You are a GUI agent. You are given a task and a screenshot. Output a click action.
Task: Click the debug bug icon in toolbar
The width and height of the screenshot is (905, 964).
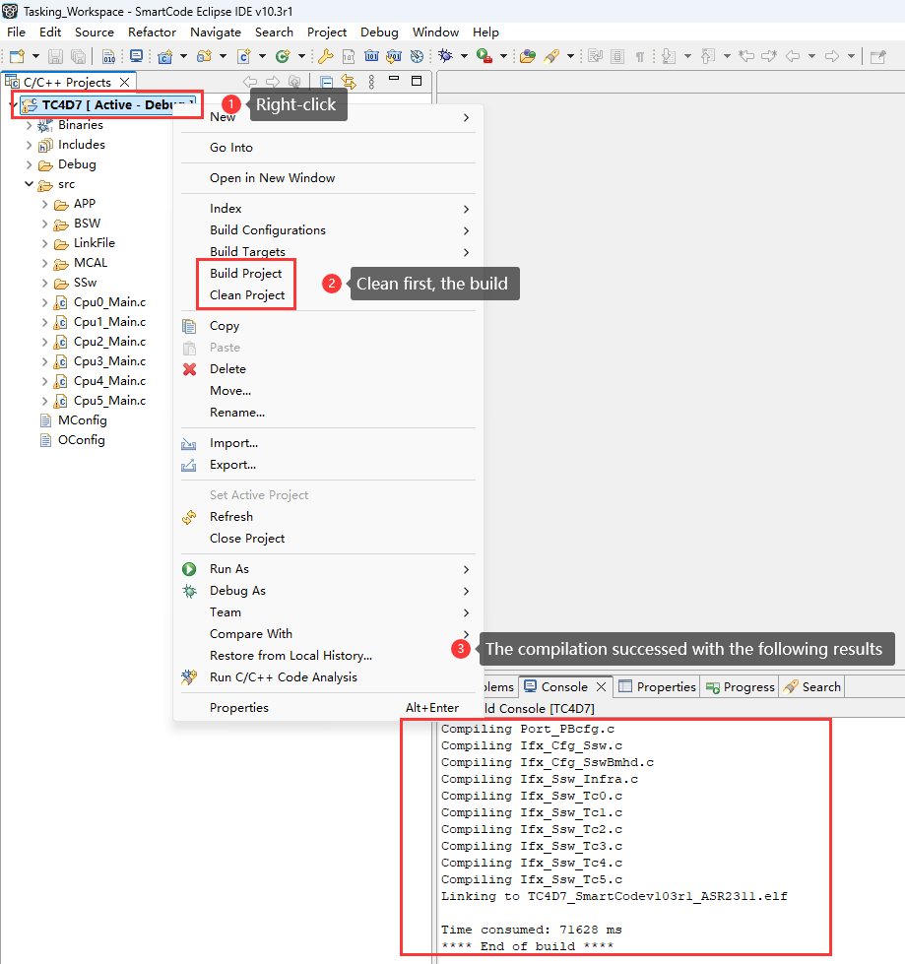point(446,56)
